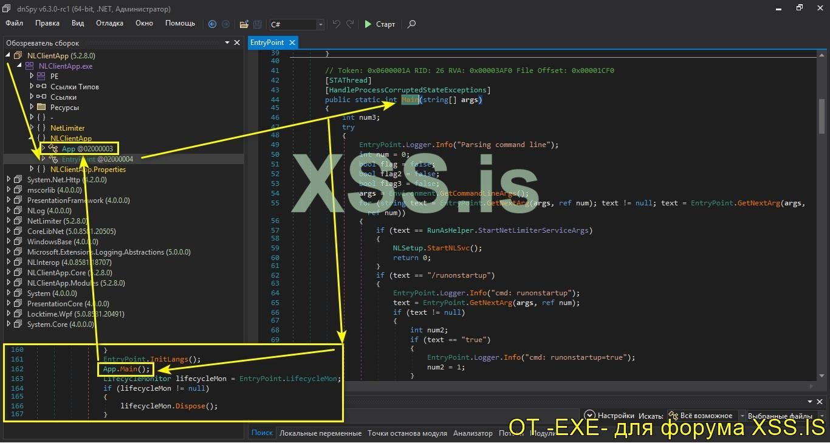Open the search panel options arrow
The width and height of the screenshot is (830, 443).
[x=809, y=402]
